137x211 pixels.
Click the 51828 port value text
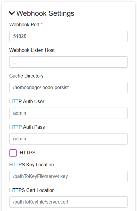(20, 36)
